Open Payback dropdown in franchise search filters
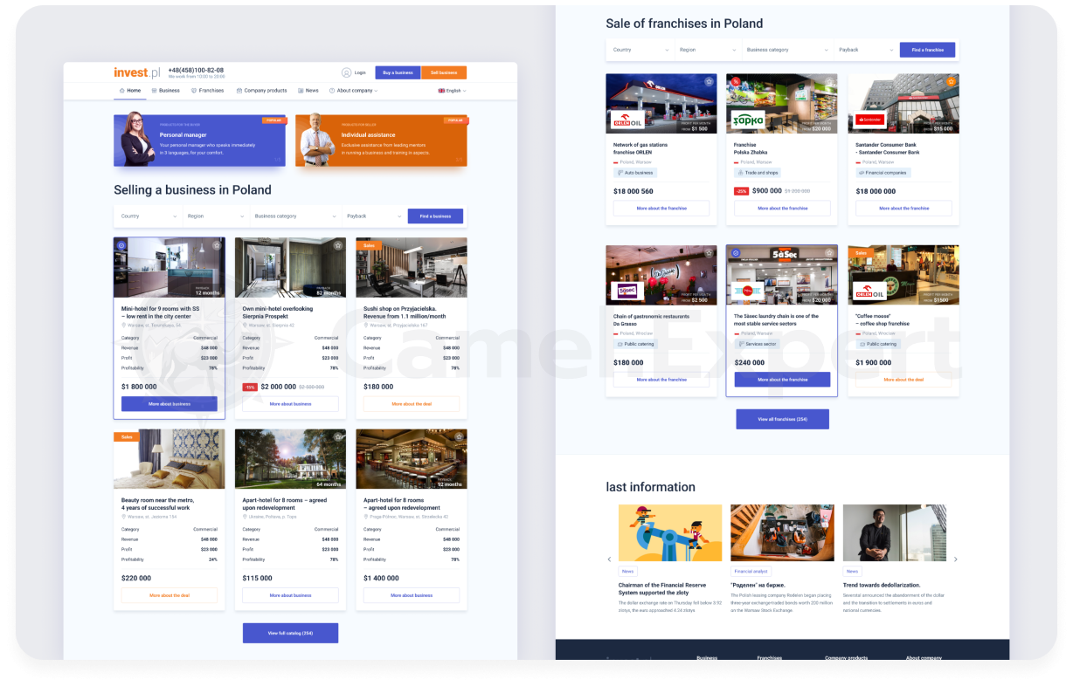Image resolution: width=1073 pixels, height=686 pixels. tap(864, 50)
